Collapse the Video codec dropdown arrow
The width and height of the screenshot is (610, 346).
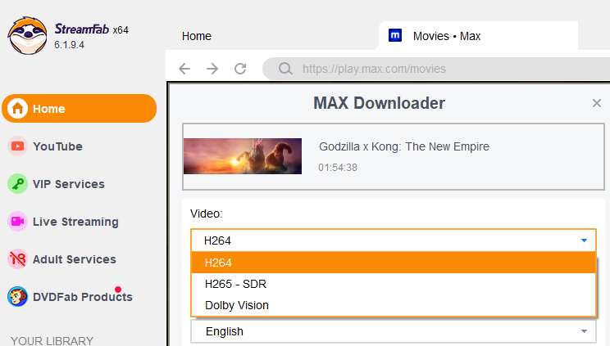click(584, 240)
